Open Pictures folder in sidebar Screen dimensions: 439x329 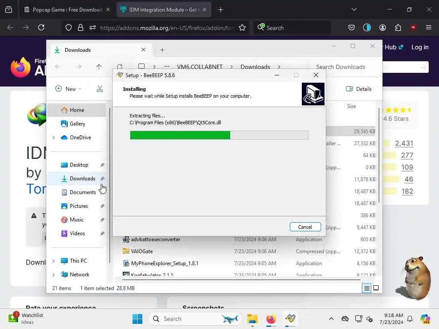point(79,206)
